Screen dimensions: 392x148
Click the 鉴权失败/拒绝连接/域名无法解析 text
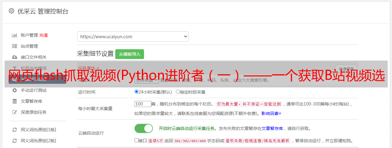[258, 141]
